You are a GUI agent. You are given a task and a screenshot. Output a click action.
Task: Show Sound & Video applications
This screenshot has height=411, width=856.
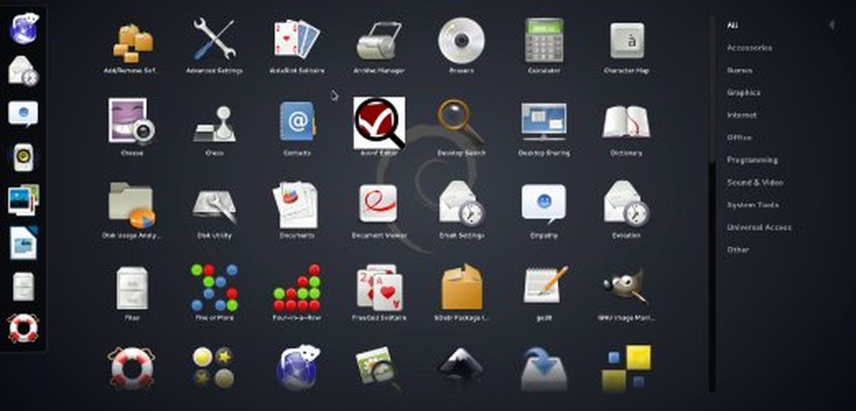click(755, 182)
